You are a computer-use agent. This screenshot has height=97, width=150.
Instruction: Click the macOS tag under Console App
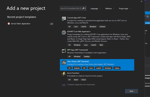(x=84, y=27)
